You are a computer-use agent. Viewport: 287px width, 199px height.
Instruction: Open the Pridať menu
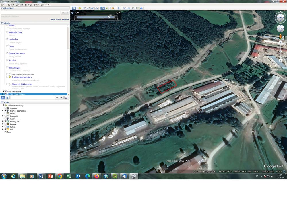pos(36,5)
